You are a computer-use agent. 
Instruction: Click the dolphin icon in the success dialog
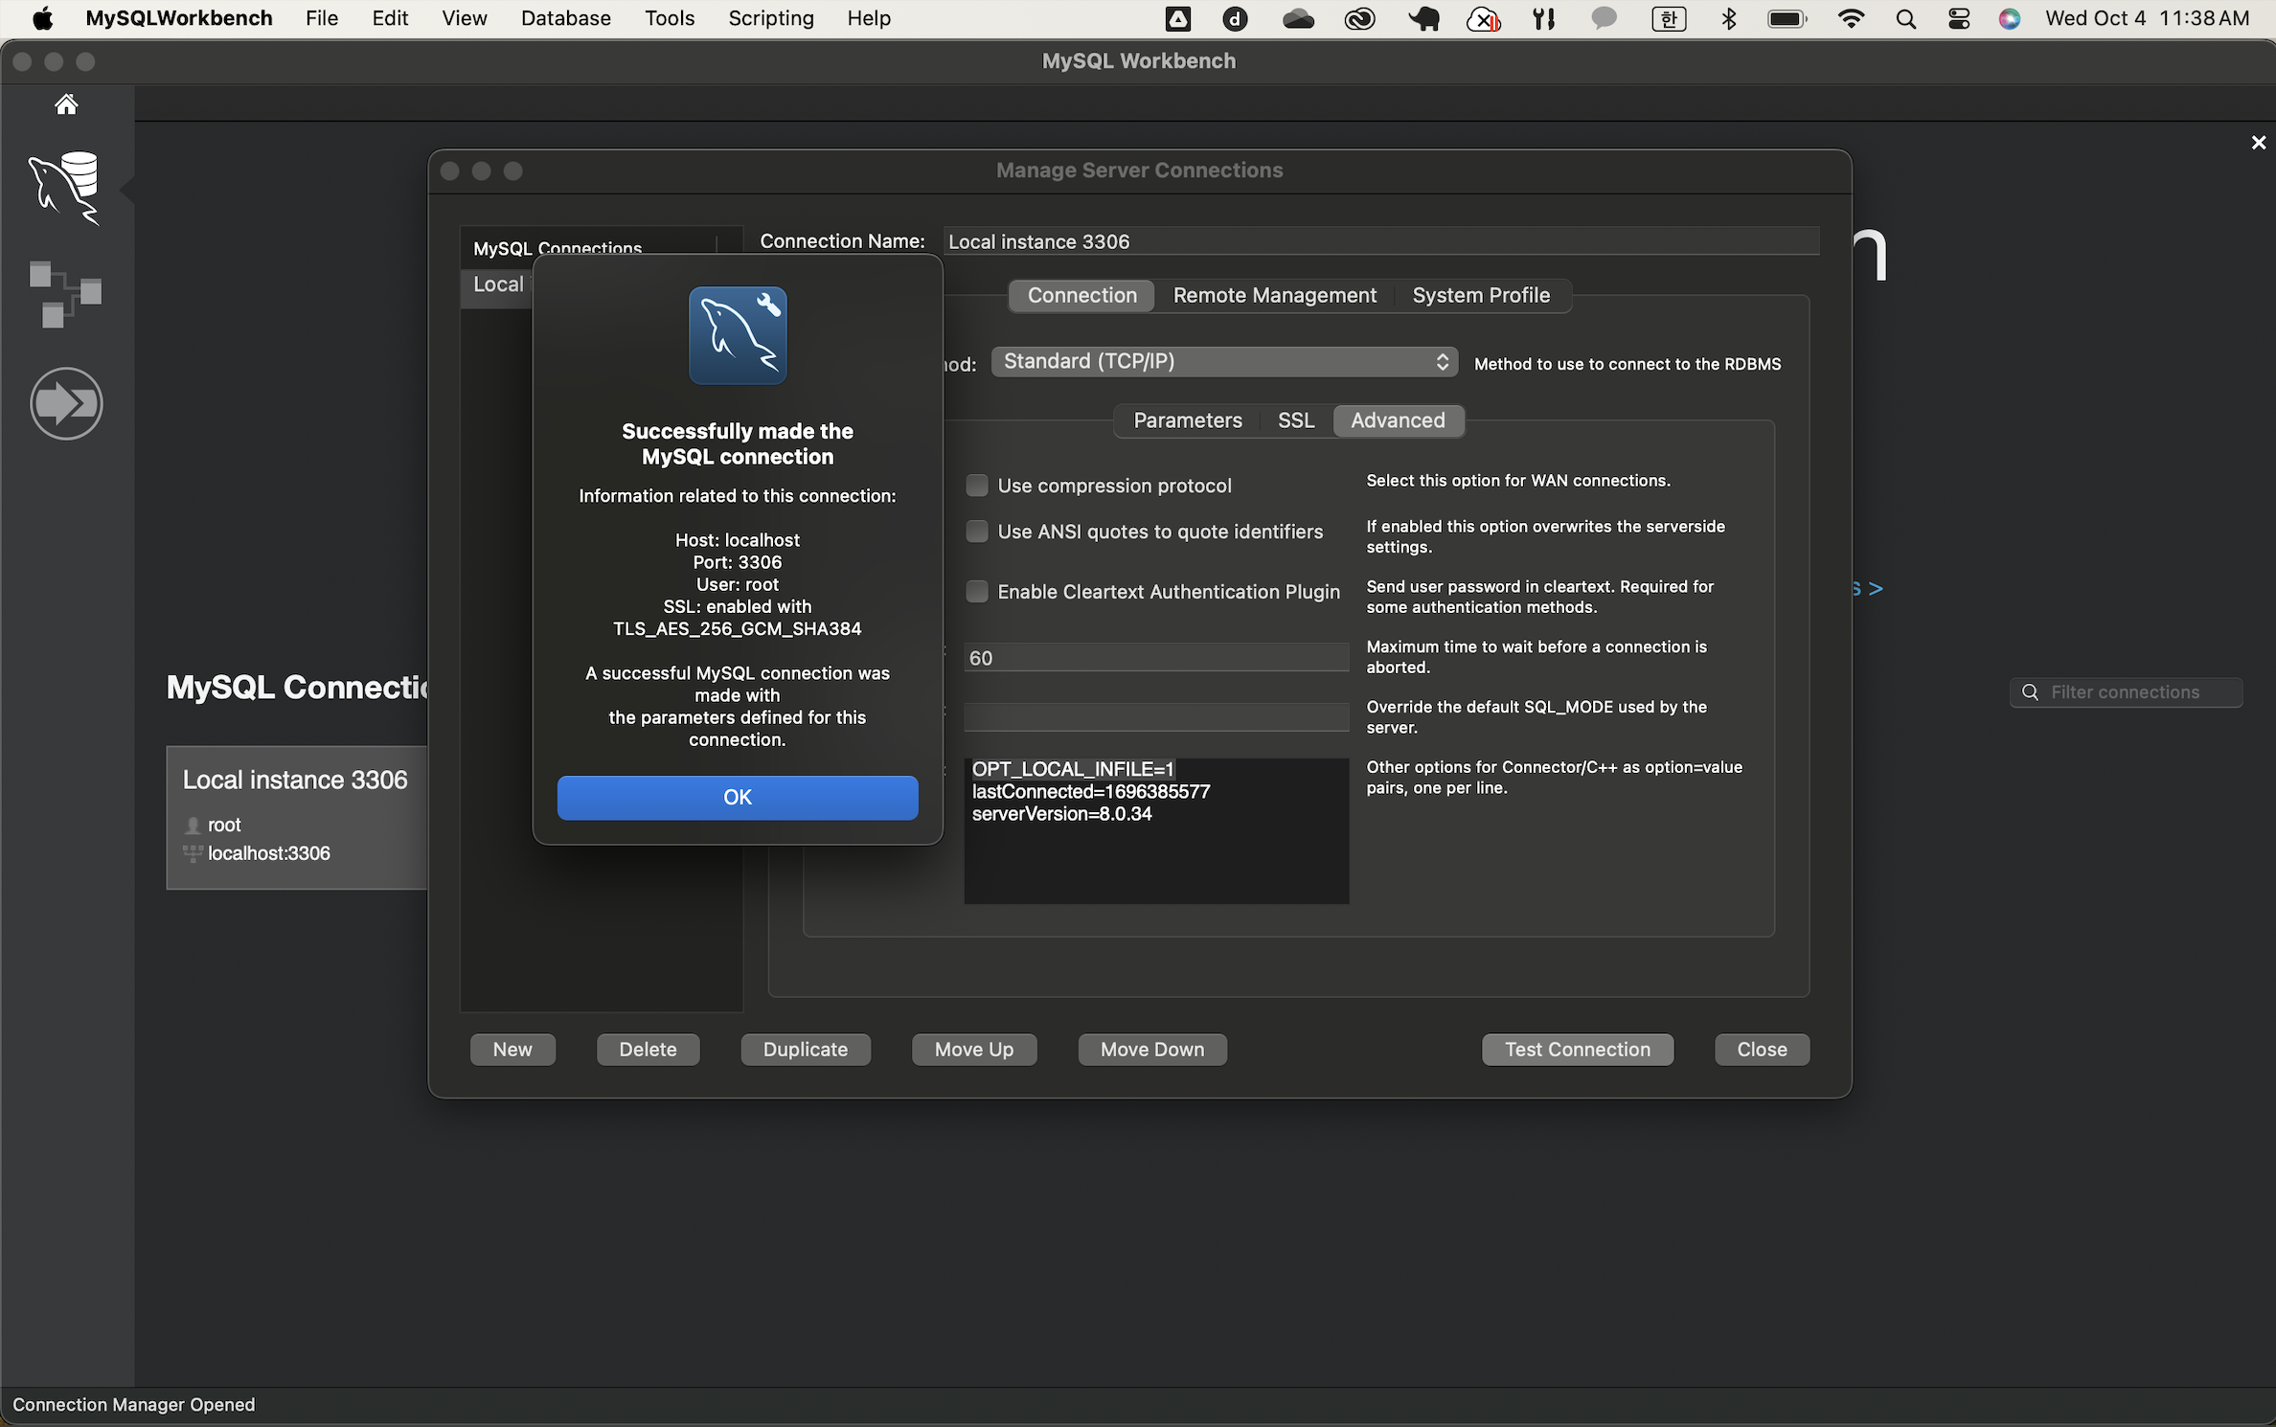tap(738, 336)
